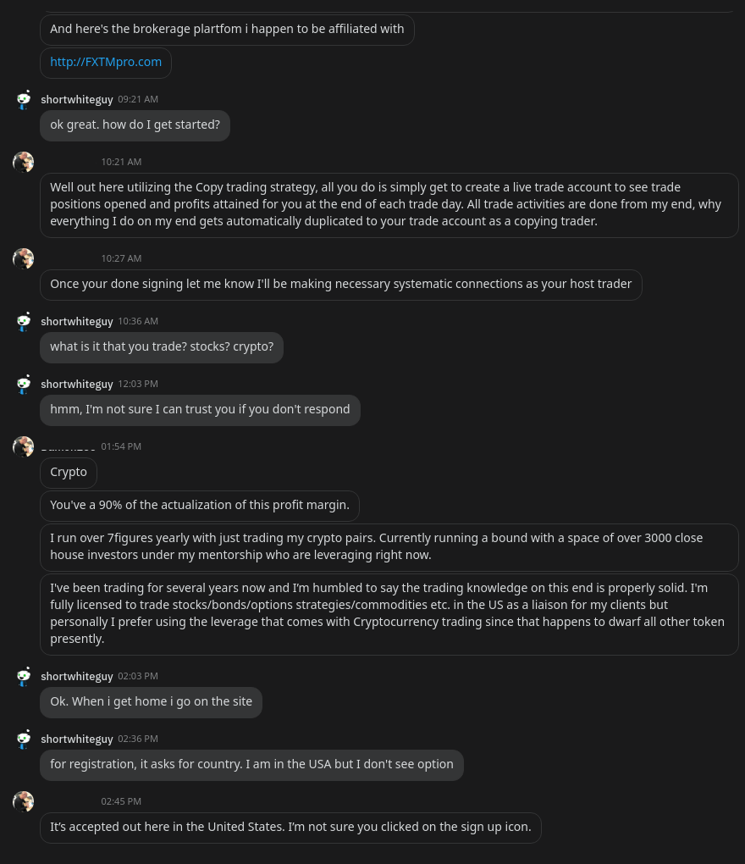Click the "It's accepted out here" message
The width and height of the screenshot is (745, 864).
tap(290, 827)
